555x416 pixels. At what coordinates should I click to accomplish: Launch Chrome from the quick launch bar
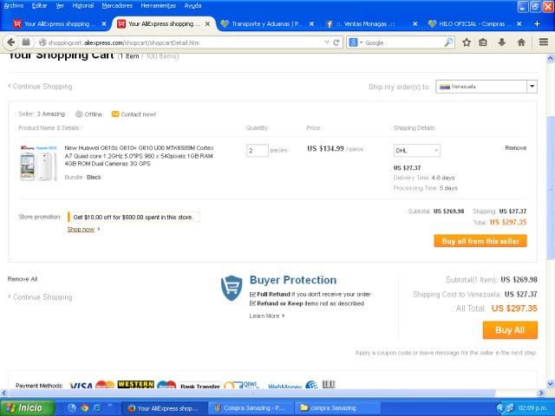(x=84, y=408)
